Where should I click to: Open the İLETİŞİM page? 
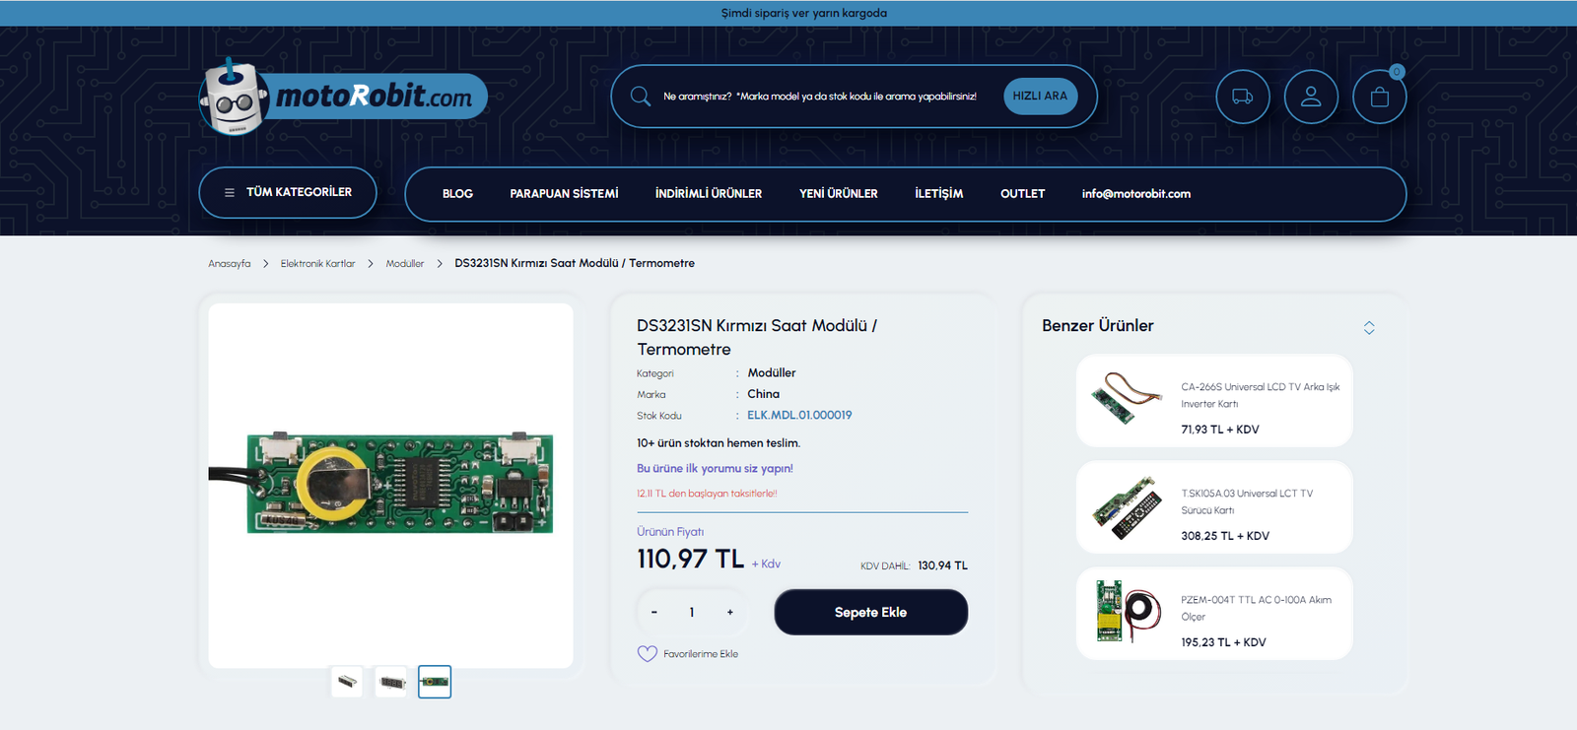pos(939,194)
